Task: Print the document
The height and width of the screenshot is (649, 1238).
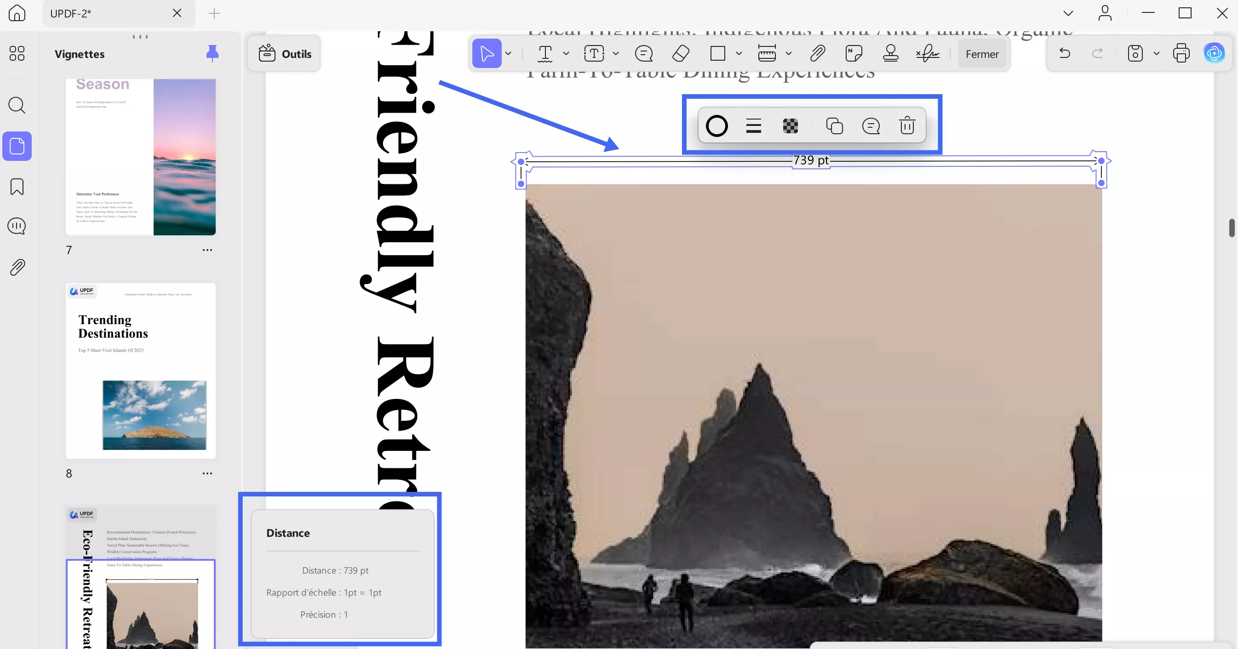Action: click(x=1181, y=53)
